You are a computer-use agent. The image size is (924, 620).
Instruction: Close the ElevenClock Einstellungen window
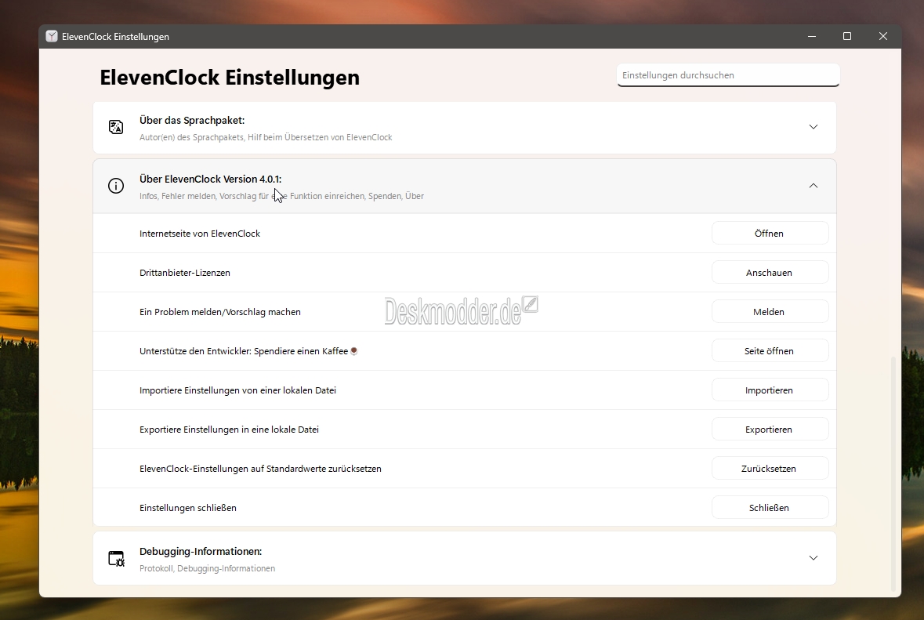[882, 37]
